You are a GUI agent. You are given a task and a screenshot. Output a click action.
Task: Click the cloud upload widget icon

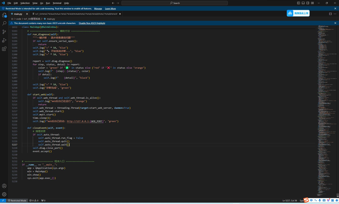(x=290, y=13)
